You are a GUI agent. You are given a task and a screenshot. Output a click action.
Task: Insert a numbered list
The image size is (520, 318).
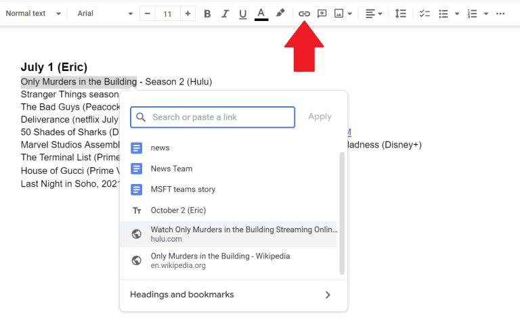472,14
